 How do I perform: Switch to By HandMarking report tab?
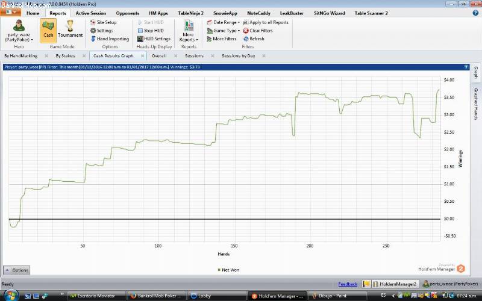click(x=20, y=55)
